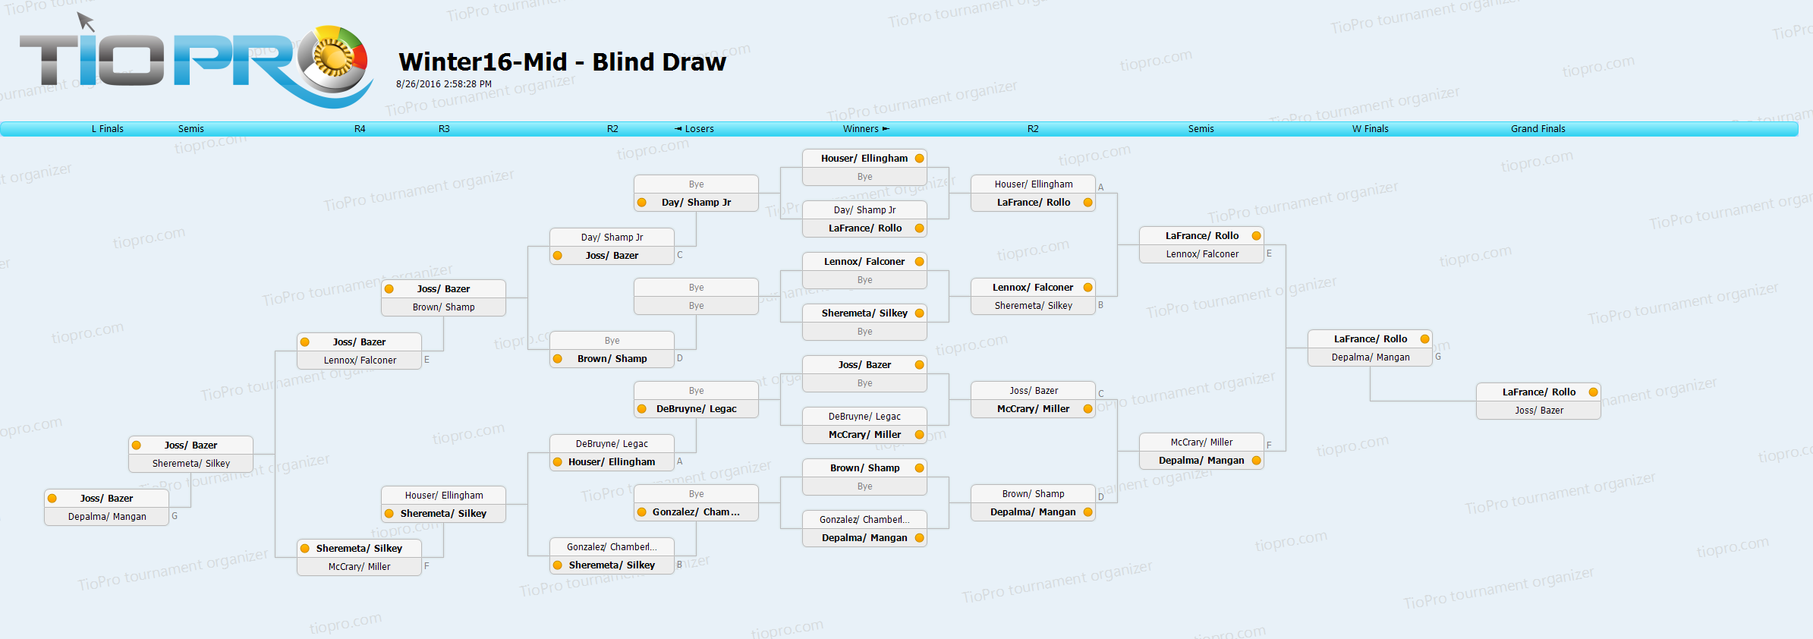Click the Winter16-Mid - Blind Draw title
Screen dimensions: 1813x639
pos(562,61)
